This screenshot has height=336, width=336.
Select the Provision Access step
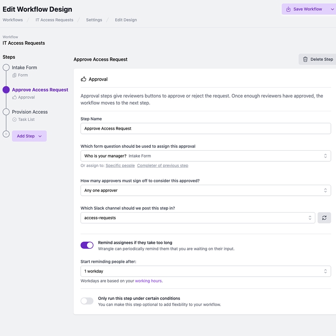point(30,112)
